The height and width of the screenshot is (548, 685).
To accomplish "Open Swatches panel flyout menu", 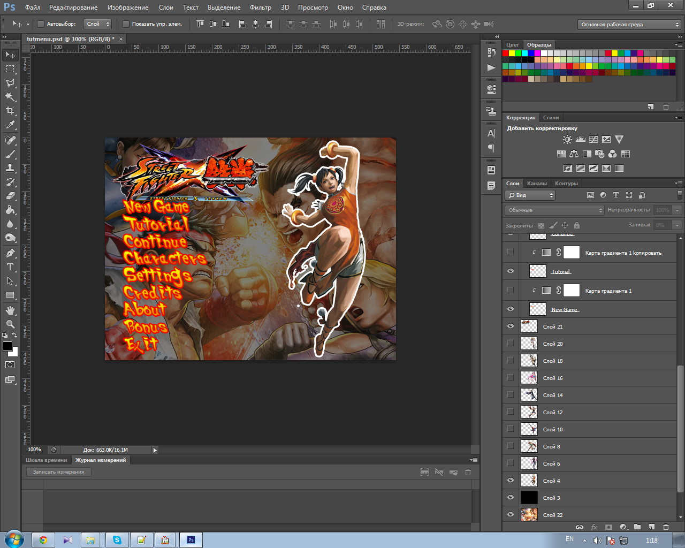I will point(679,44).
